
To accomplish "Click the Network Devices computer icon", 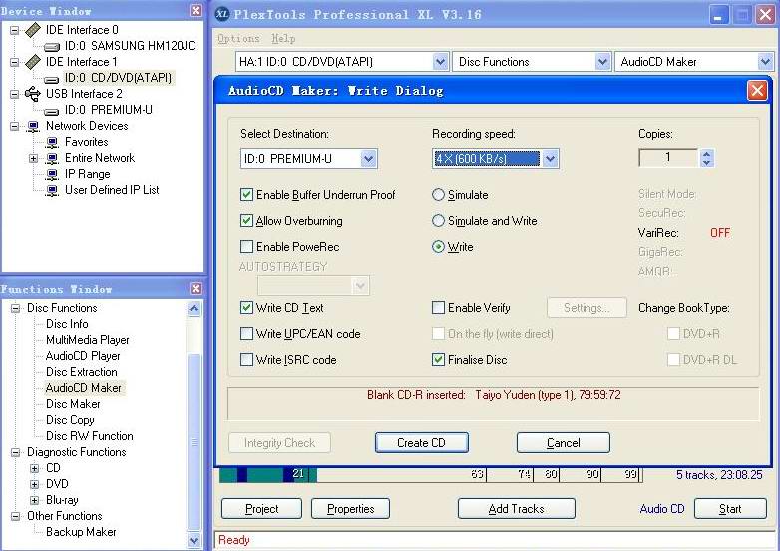I will pos(33,126).
